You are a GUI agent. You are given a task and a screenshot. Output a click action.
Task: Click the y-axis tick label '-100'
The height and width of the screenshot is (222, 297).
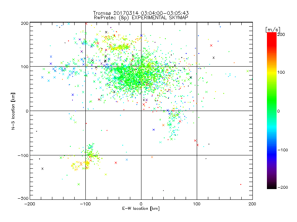pyautogui.click(x=23, y=155)
